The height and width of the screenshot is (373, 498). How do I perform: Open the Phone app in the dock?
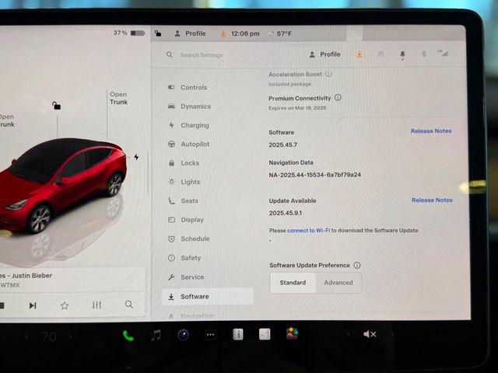point(128,335)
